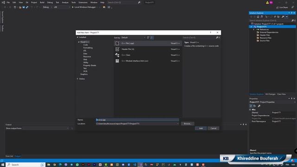Click the Search Solution Explorer field
This screenshot has height=167, width=297.
pos(270,20)
